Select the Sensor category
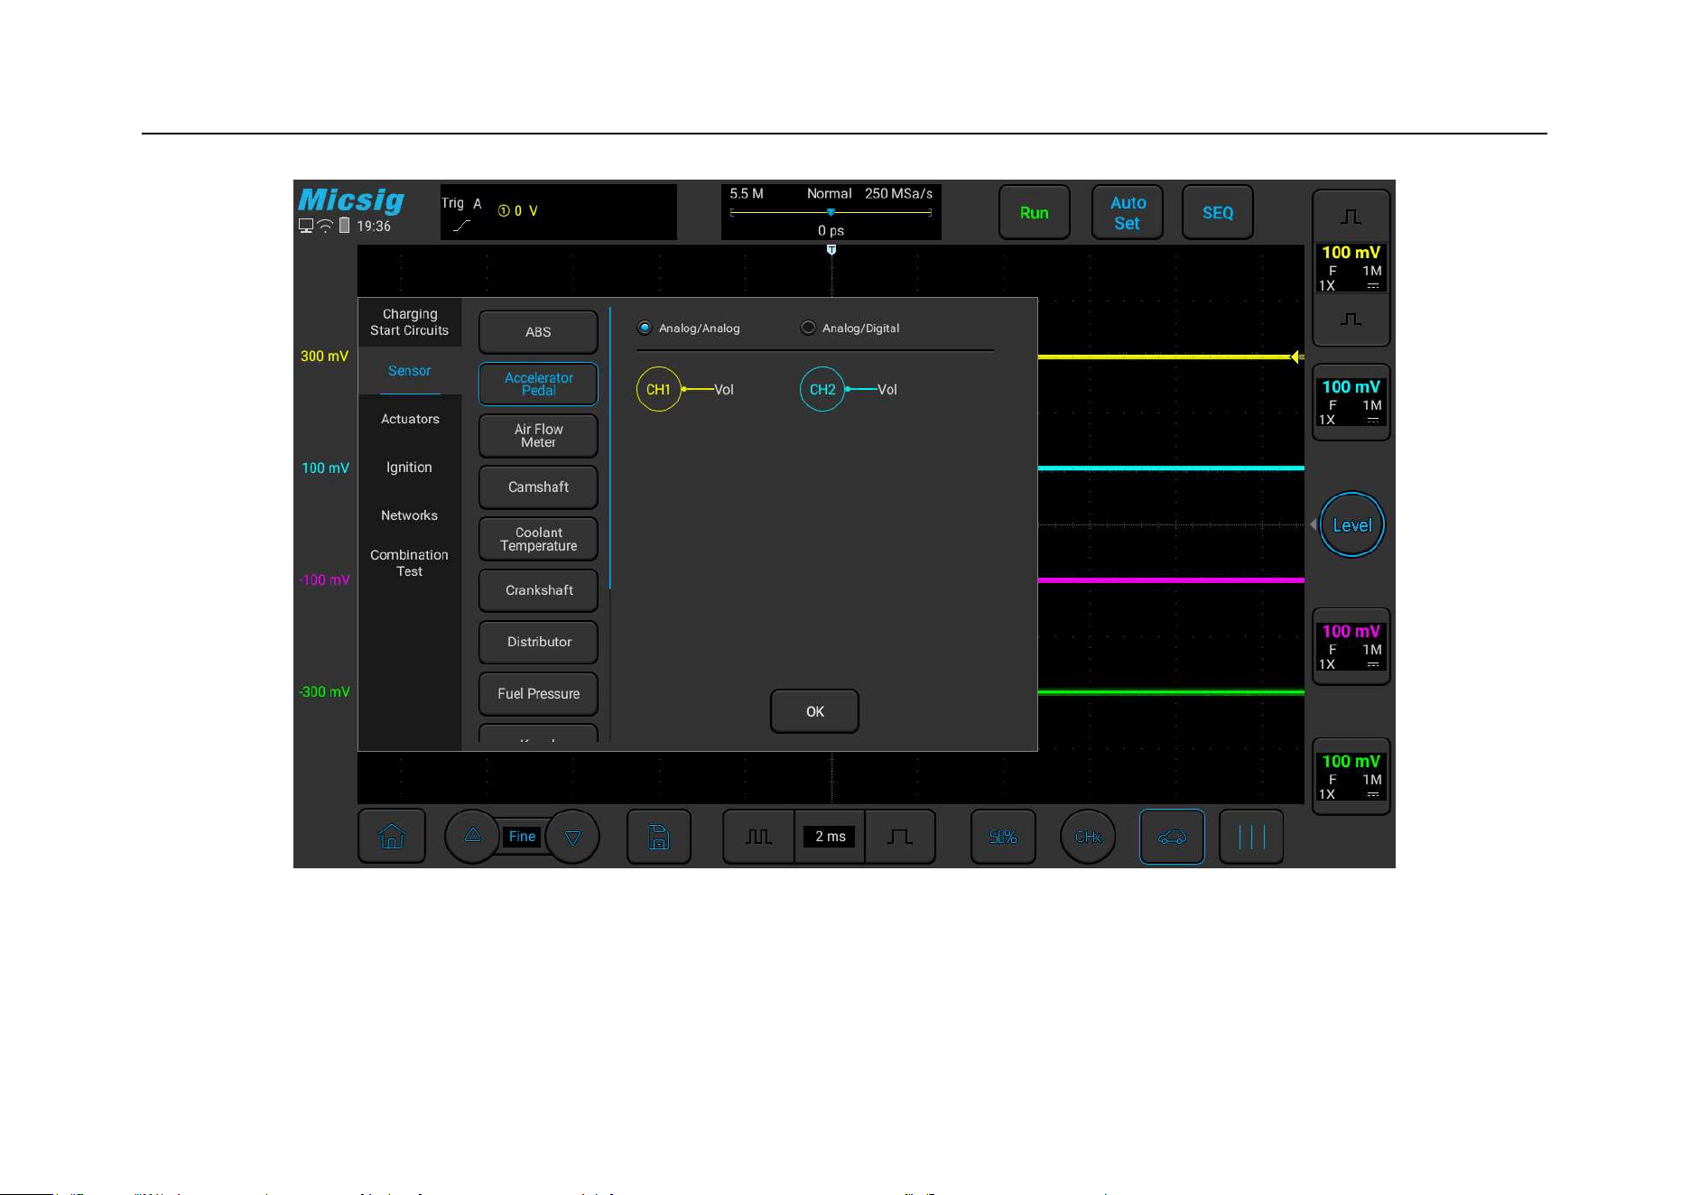1690x1195 pixels. 409,371
